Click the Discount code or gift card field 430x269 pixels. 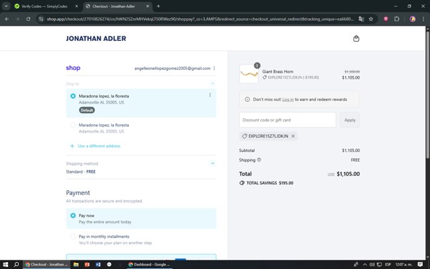tap(288, 120)
